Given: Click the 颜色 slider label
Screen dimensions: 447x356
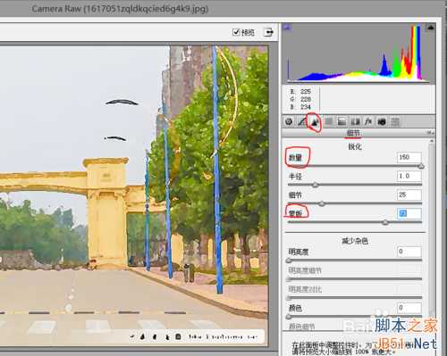Looking at the screenshot, I should pos(295,308).
